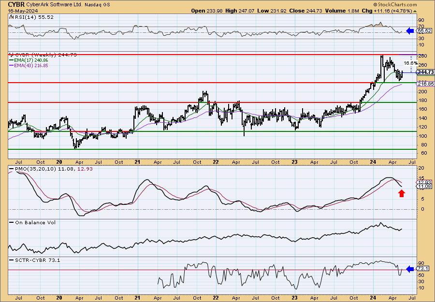Click the 244.73 price tag on the right axis
Image resolution: width=435 pixels, height=302 pixels.
[426, 72]
